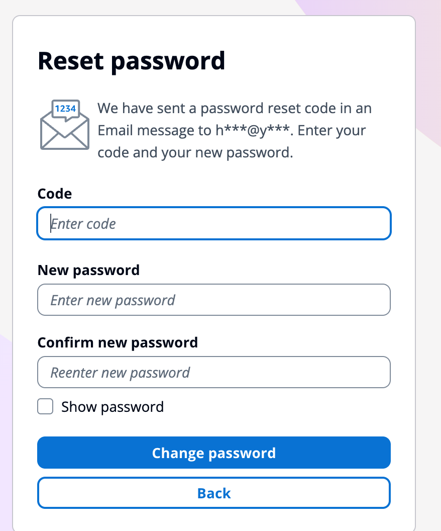
Task: Click the "code and your new password" line
Action: [x=195, y=153]
